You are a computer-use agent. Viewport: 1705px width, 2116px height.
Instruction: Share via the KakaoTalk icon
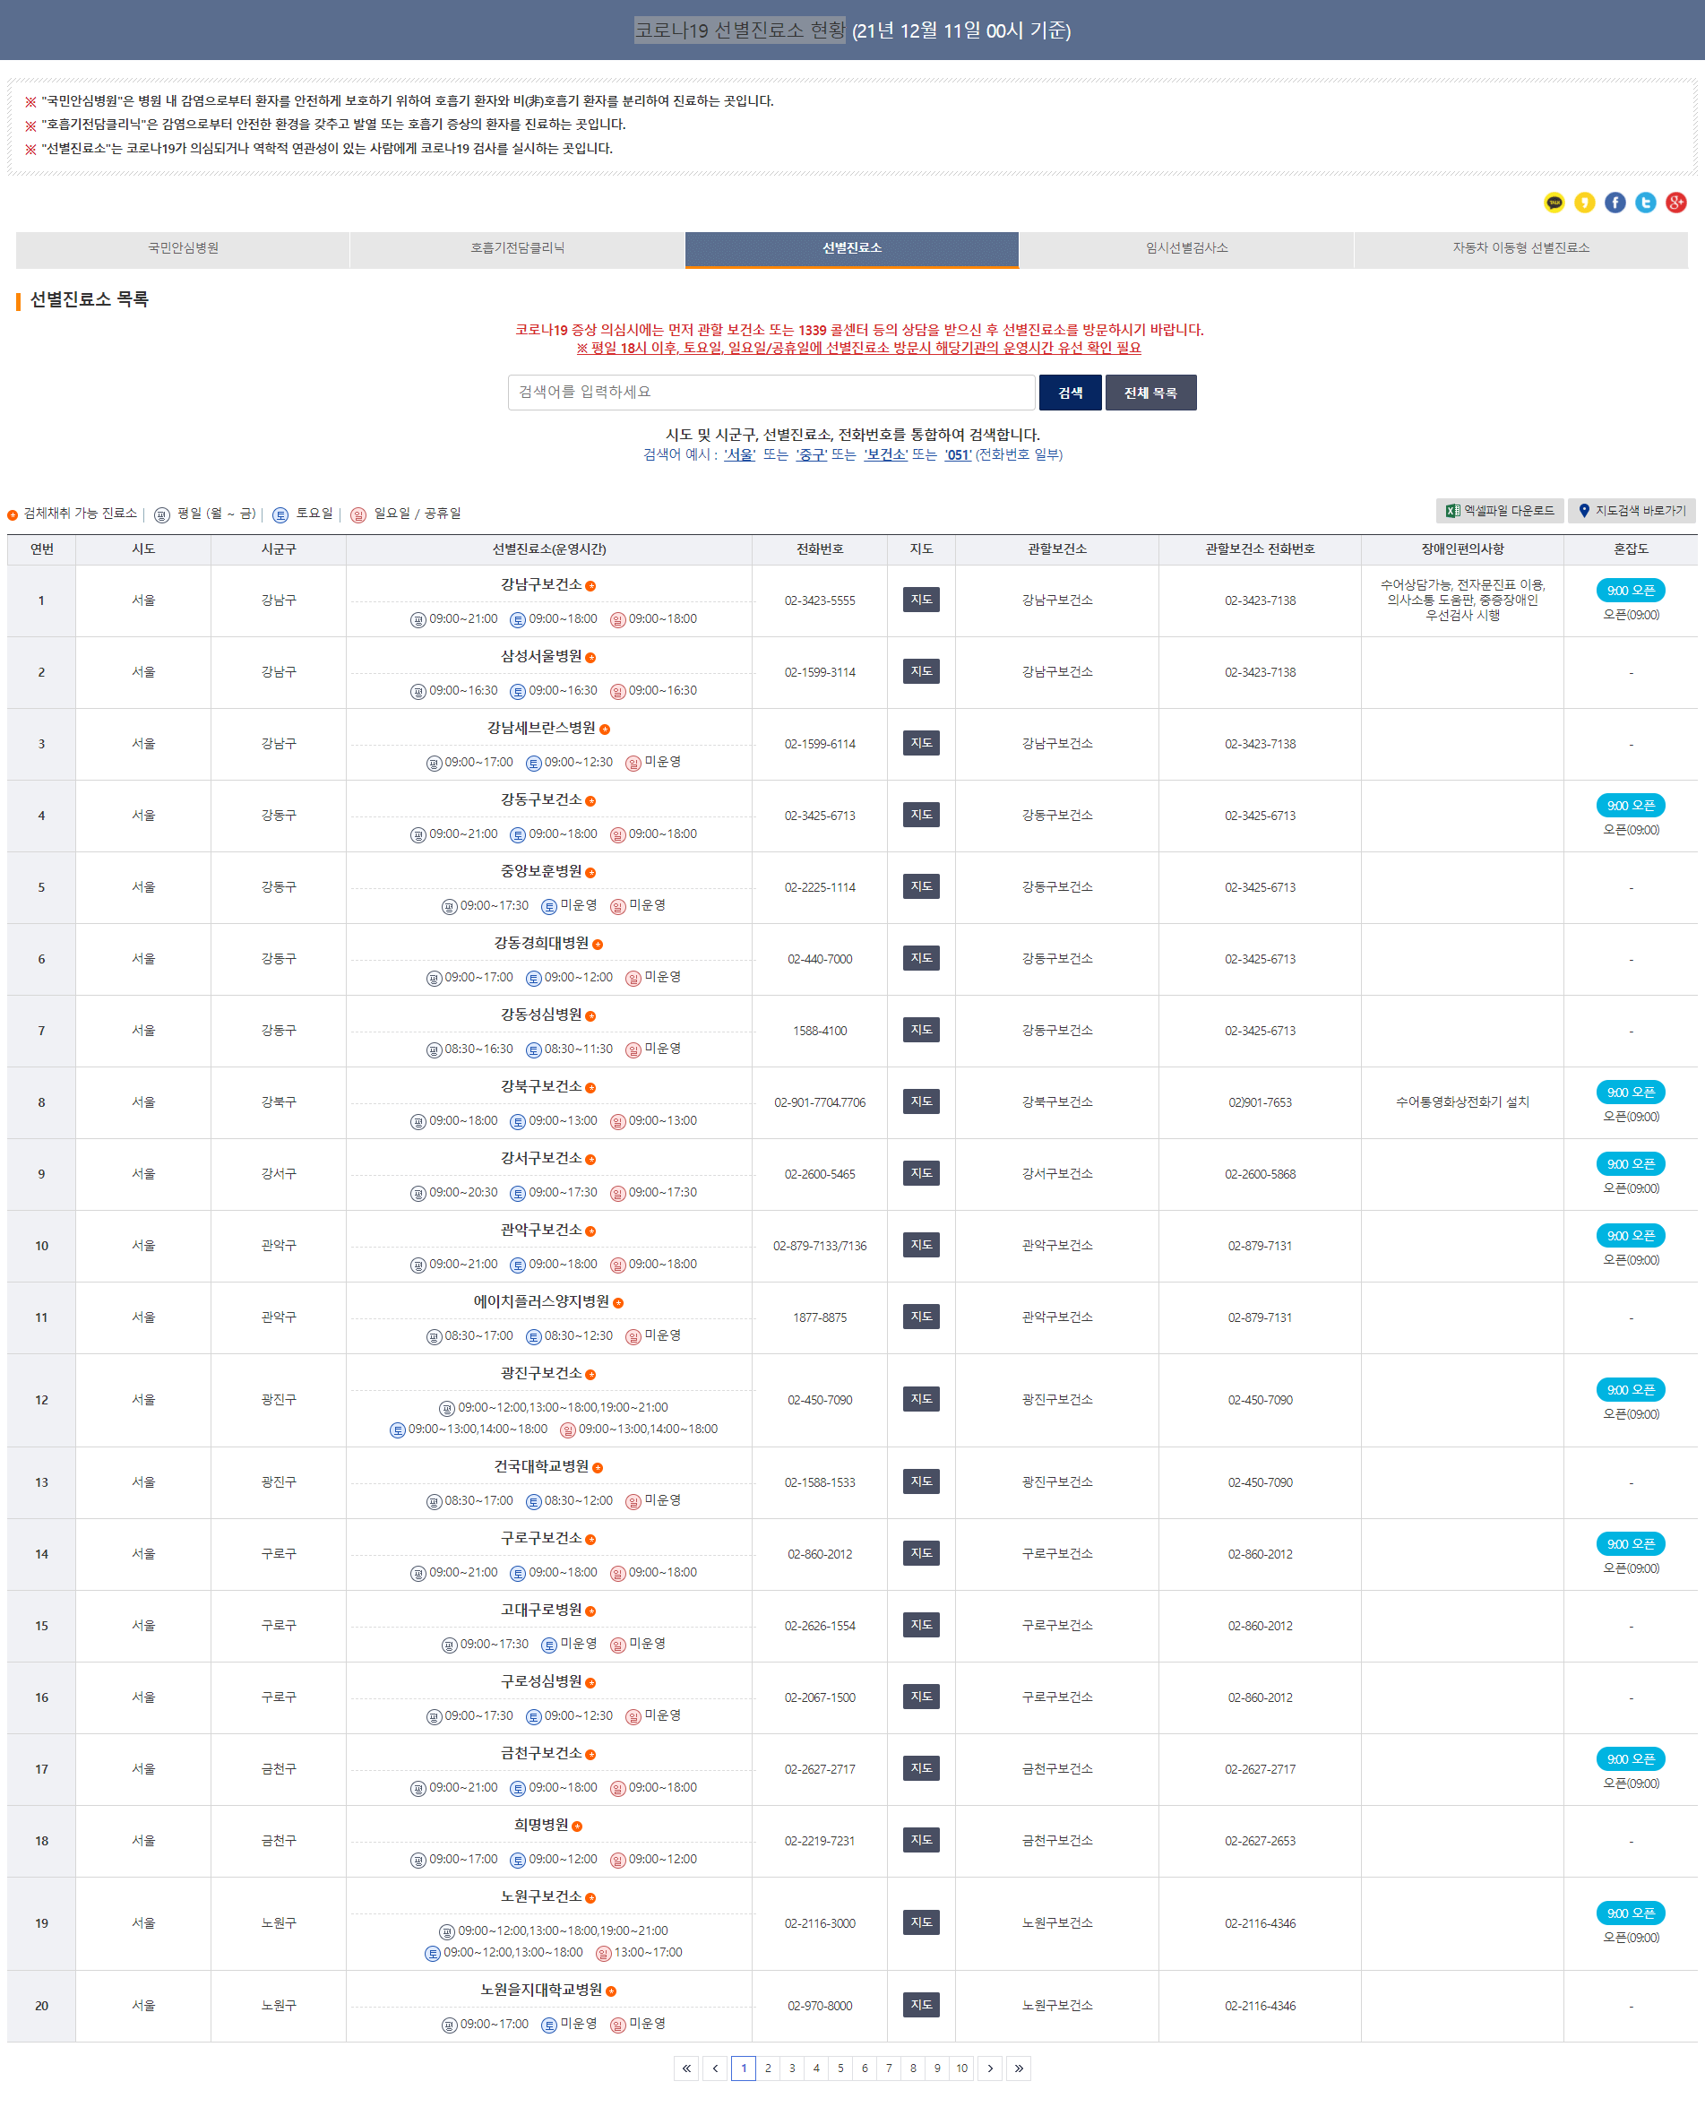1554,203
